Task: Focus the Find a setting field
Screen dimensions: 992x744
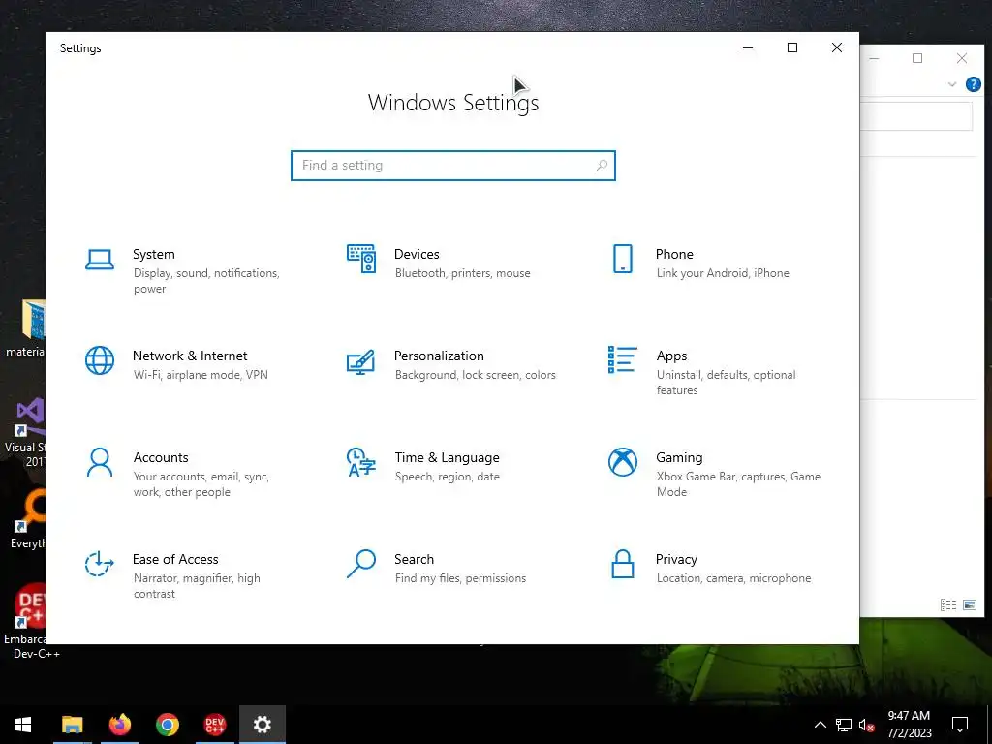Action: (453, 165)
